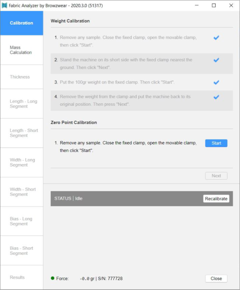Open Length - Short Segment tab
Screen dimensions: 240x290
(x=22, y=133)
